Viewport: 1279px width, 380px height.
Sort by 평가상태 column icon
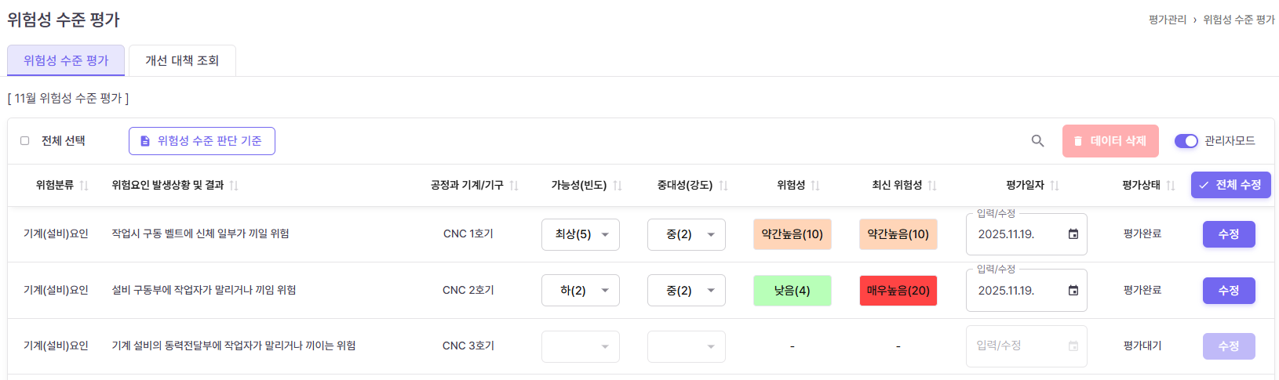coord(1171,186)
